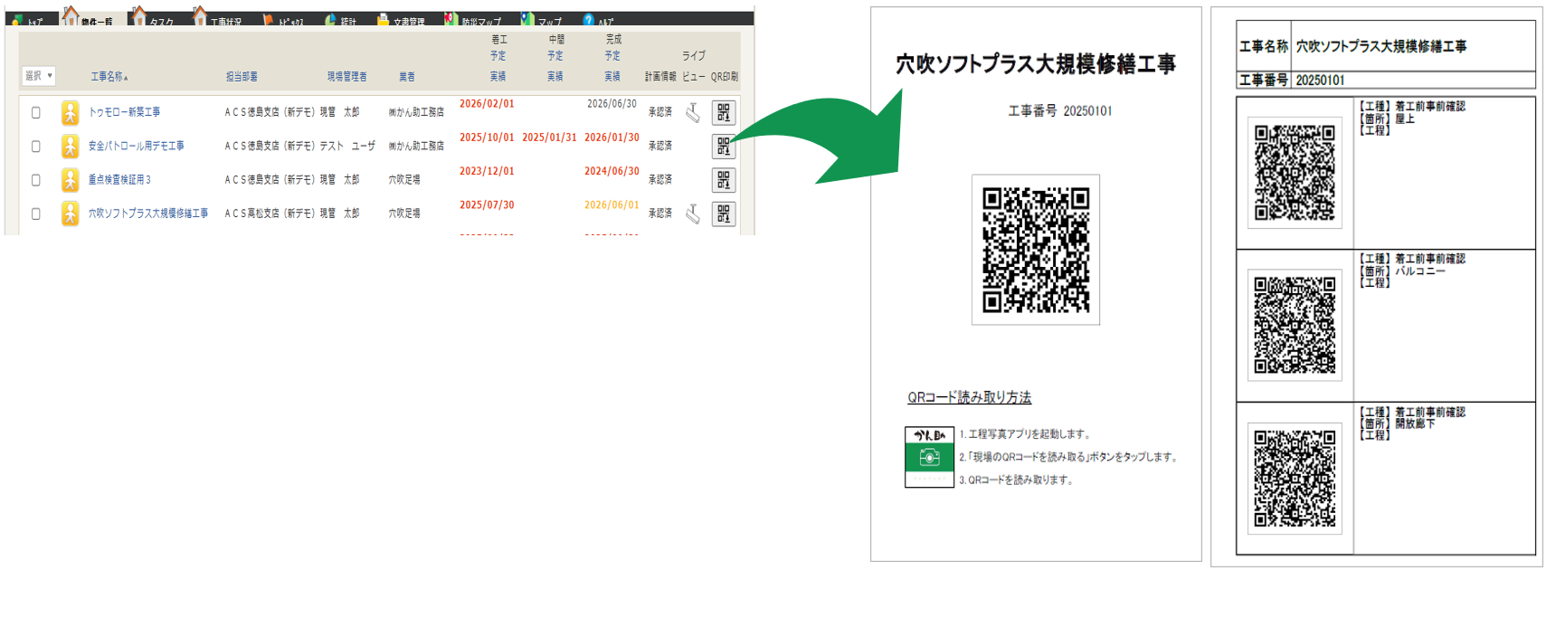Click the QR code on the construction cover sheet
The image size is (1546, 618).
coord(1036,250)
